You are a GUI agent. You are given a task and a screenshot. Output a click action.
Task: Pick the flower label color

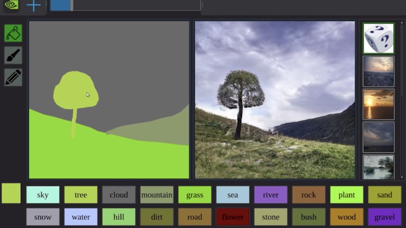[x=233, y=217]
